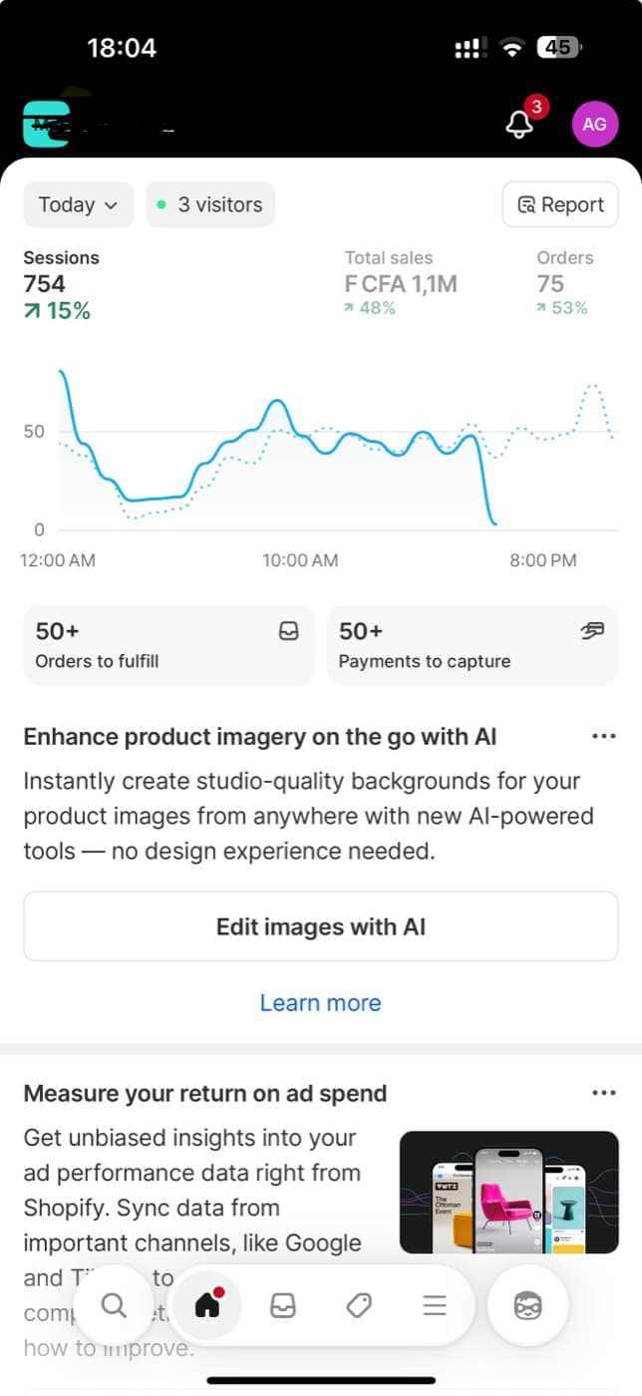The width and height of the screenshot is (642, 1396).
Task: Open the Sidekick assistant icon
Action: [527, 1305]
